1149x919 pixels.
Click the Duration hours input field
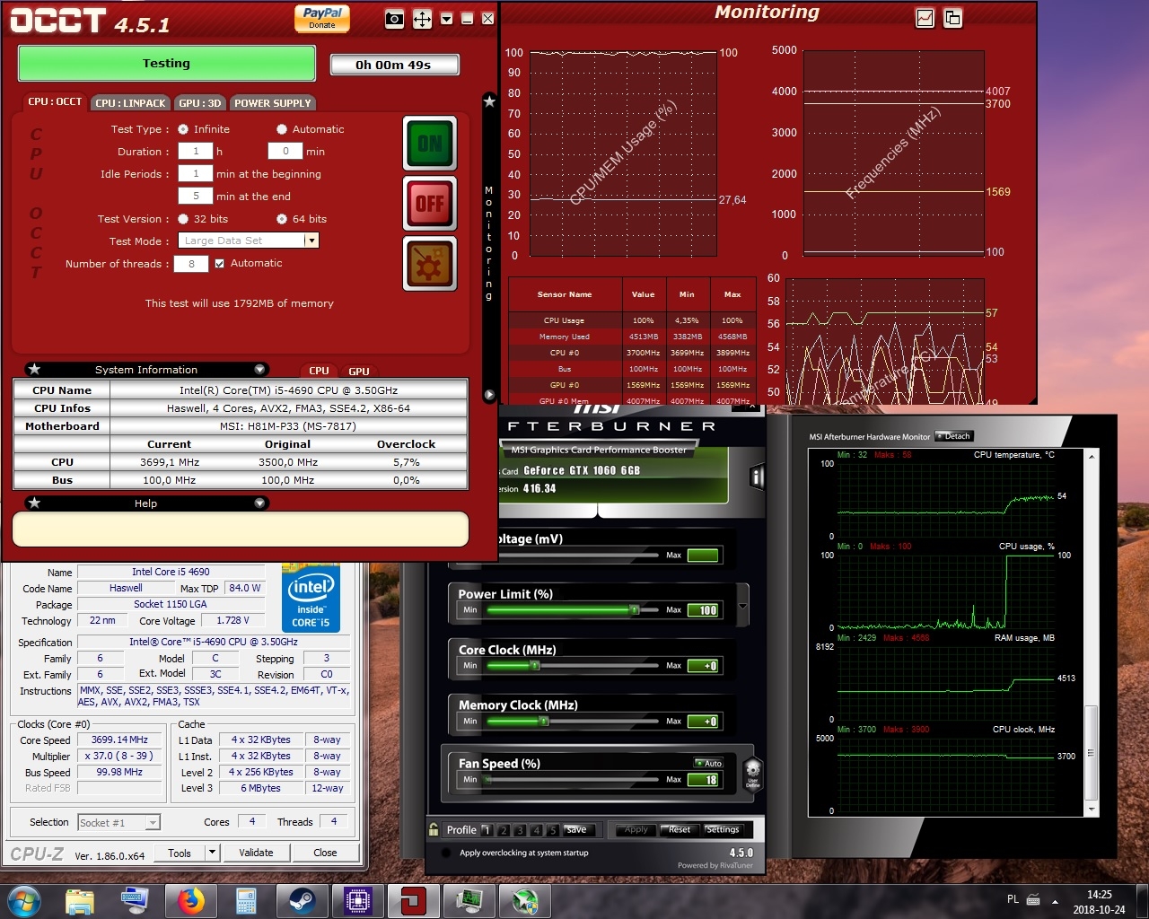click(x=196, y=151)
